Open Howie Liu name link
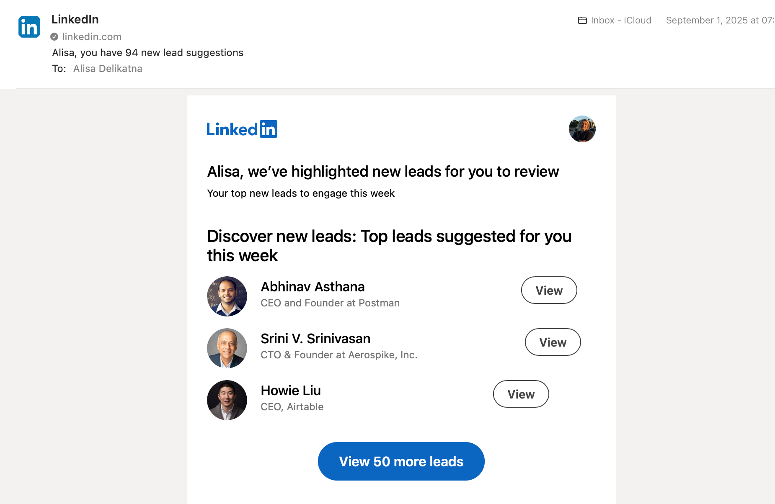775x504 pixels. point(291,391)
